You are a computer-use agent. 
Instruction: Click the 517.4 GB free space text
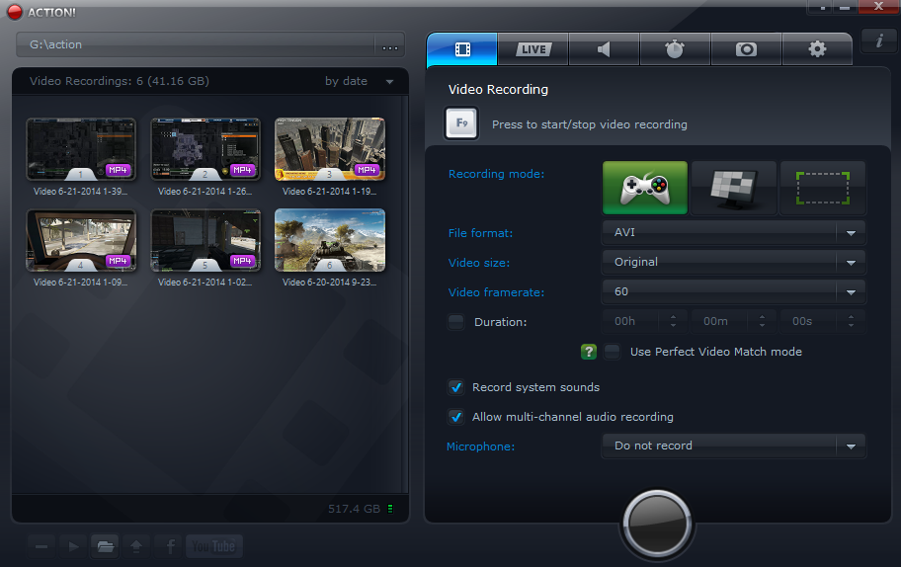(354, 509)
